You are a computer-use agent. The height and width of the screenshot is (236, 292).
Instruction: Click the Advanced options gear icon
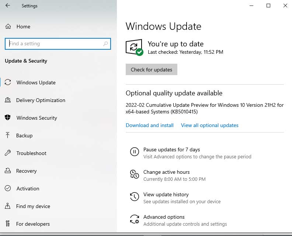[x=135, y=219]
